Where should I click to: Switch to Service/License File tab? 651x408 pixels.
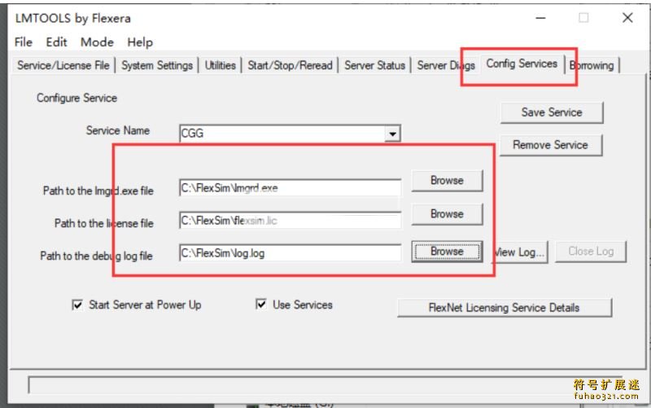63,65
